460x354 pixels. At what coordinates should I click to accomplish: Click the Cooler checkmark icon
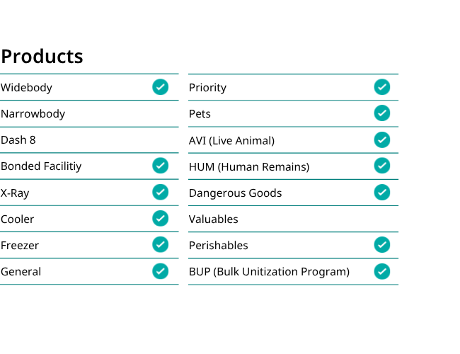pyautogui.click(x=160, y=218)
